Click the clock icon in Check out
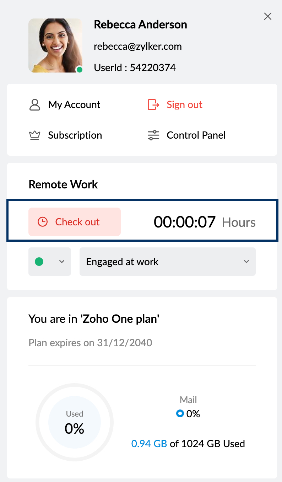Image resolution: width=282 pixels, height=482 pixels. click(43, 222)
